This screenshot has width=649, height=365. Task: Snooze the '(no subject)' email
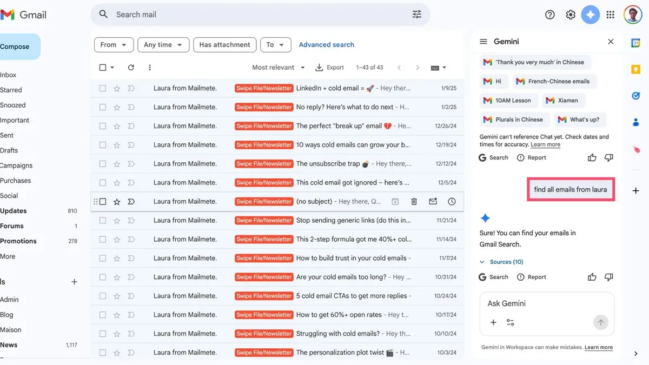(x=452, y=202)
